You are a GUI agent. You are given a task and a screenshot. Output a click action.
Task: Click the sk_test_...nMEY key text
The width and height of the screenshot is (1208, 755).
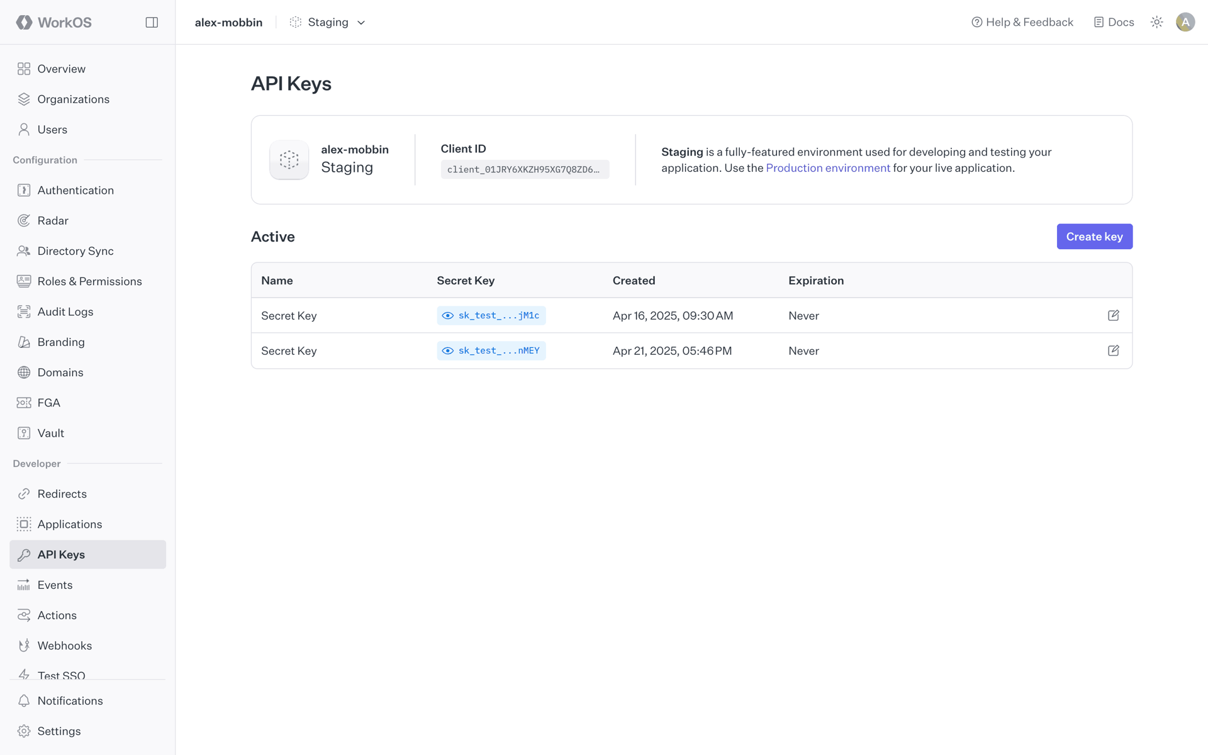coord(499,350)
